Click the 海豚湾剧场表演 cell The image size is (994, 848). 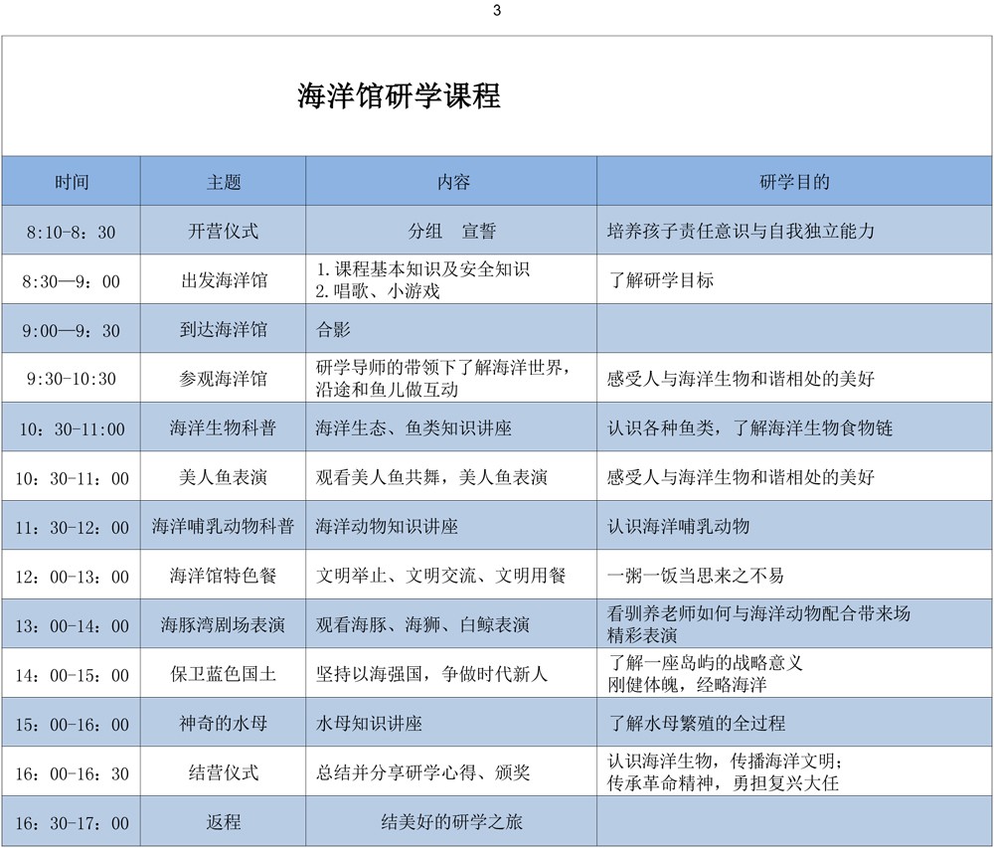tap(224, 625)
